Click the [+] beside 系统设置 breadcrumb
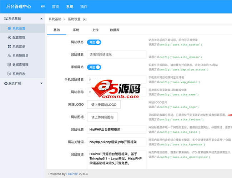Screen dimensions: 232x178 click(84, 19)
